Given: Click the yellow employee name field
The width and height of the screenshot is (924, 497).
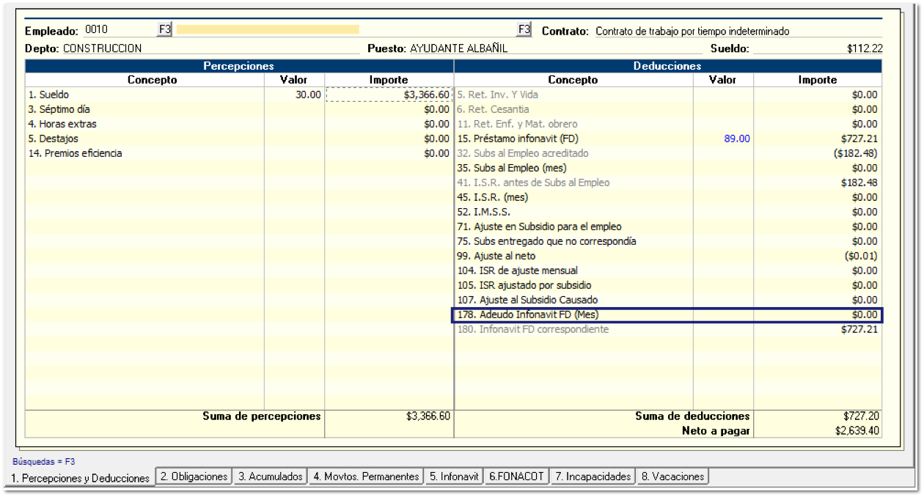Looking at the screenshot, I should (268, 30).
